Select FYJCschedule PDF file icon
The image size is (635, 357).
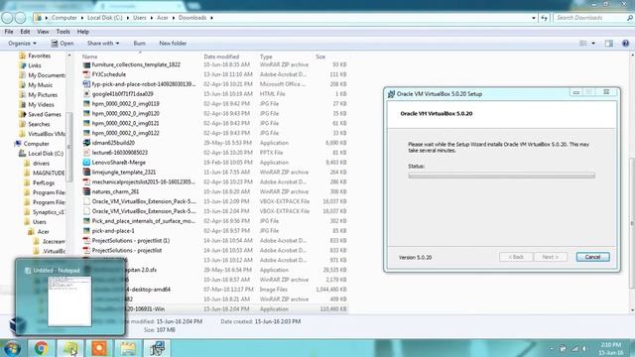coord(86,74)
